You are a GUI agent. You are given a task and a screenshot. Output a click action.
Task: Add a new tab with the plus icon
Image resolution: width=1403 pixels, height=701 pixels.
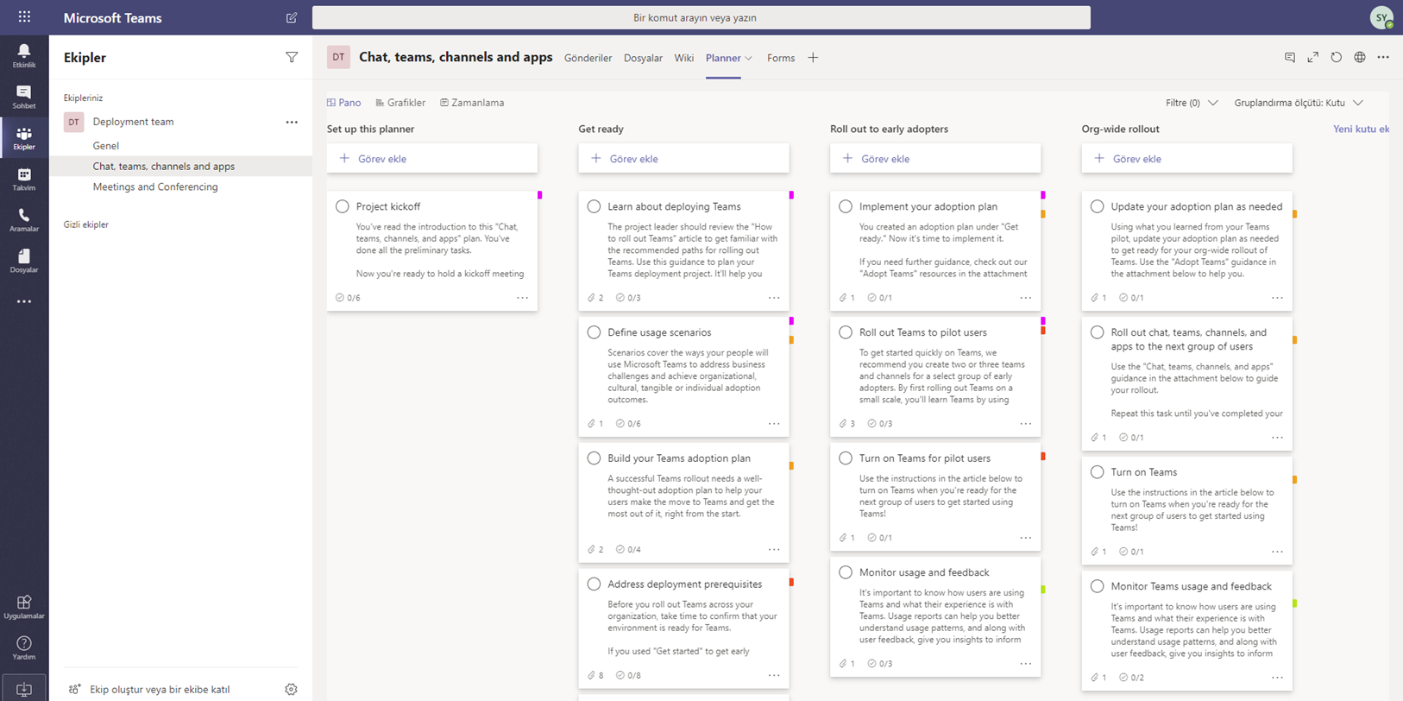(x=813, y=58)
